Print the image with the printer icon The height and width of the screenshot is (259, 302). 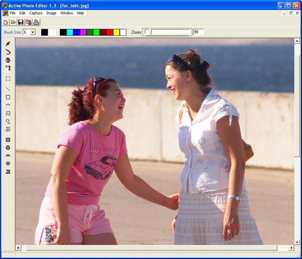pyautogui.click(x=36, y=22)
